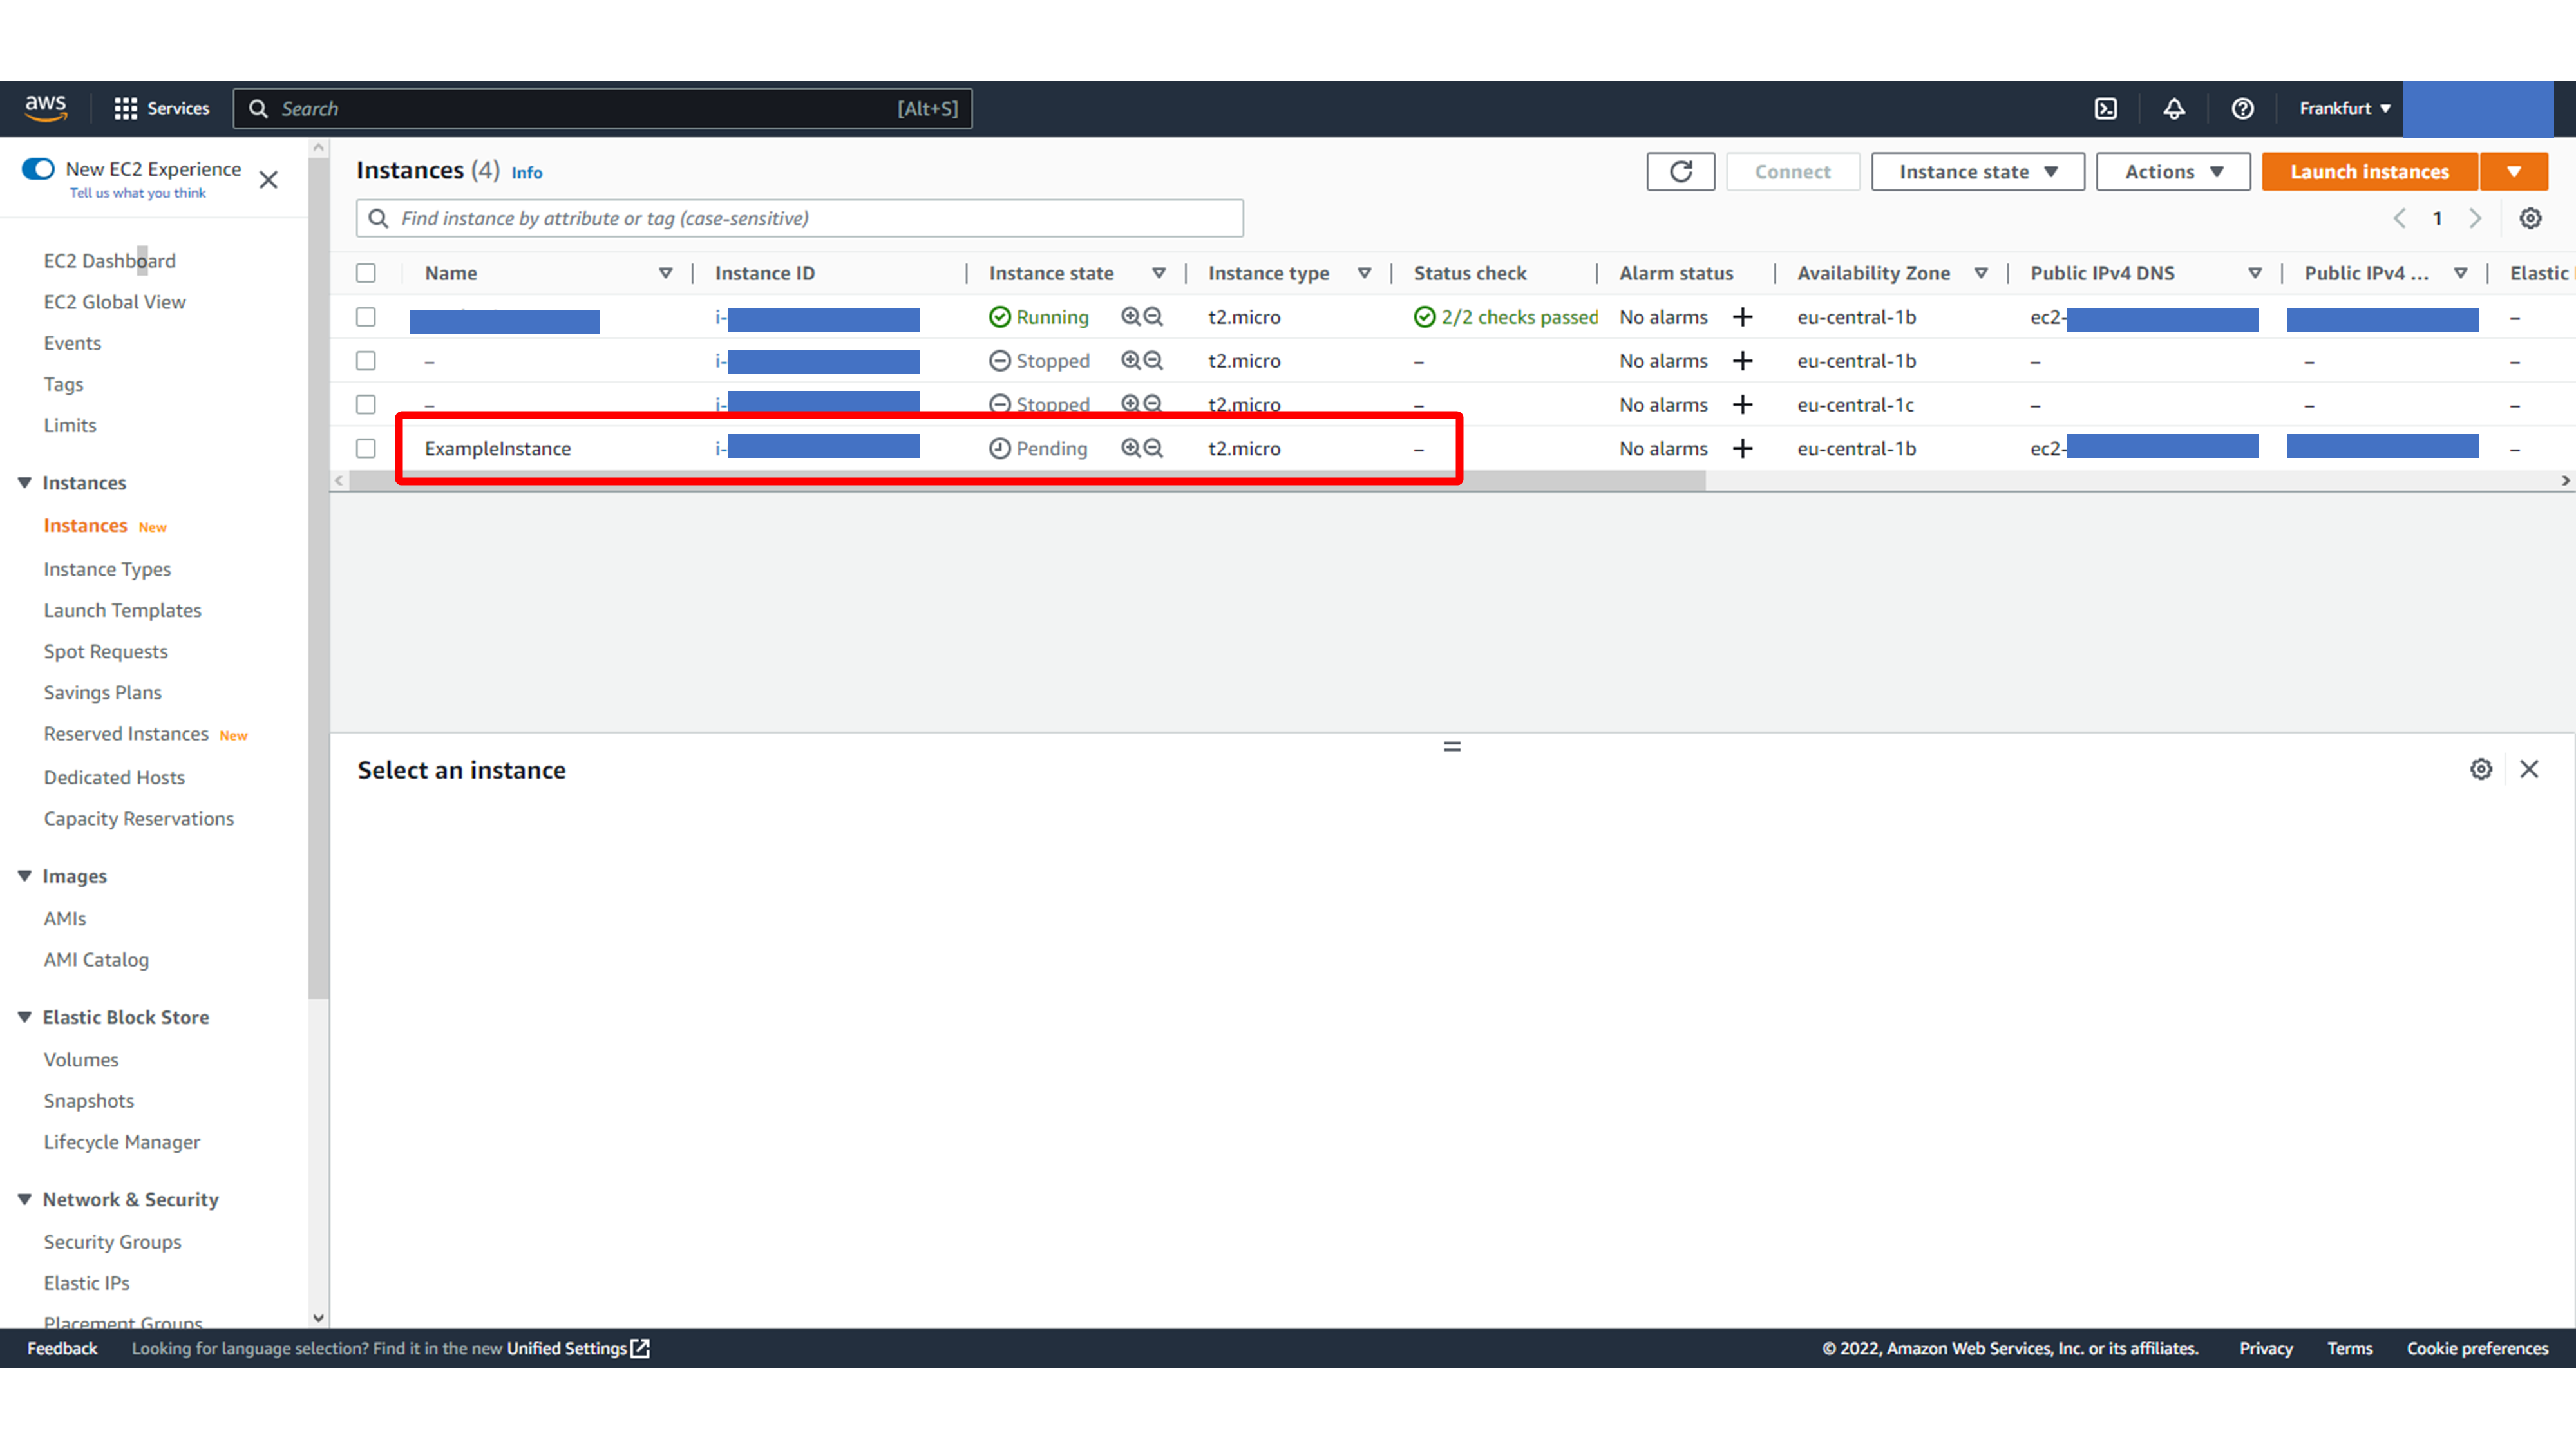Zoom out filter on Running state
Viewport: 2576px width, 1449px height.
click(x=1153, y=317)
